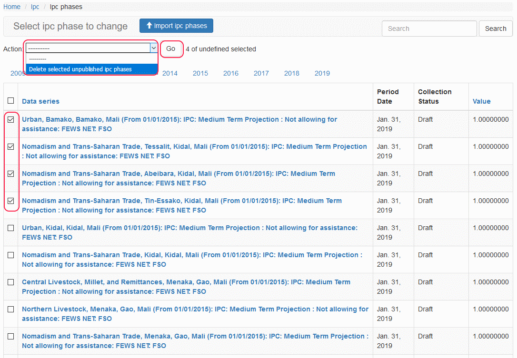Check the Northern Livestock, Menaka row checkbox
The image size is (517, 358).
10,310
